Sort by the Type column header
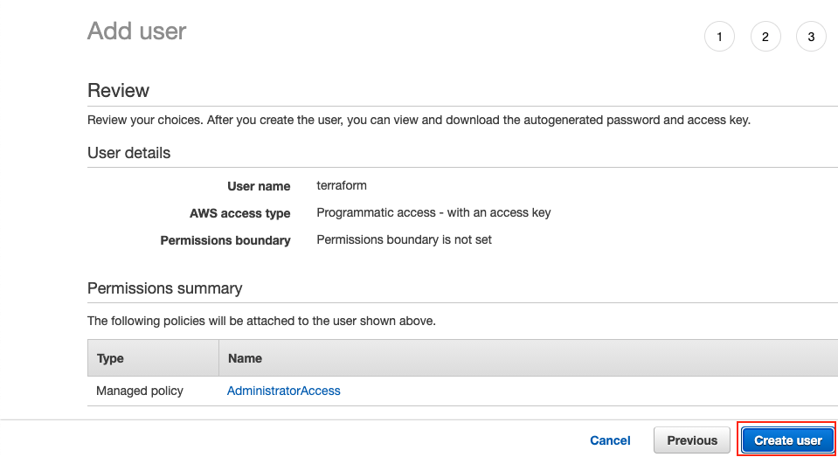Image resolution: width=838 pixels, height=457 pixels. 110,358
